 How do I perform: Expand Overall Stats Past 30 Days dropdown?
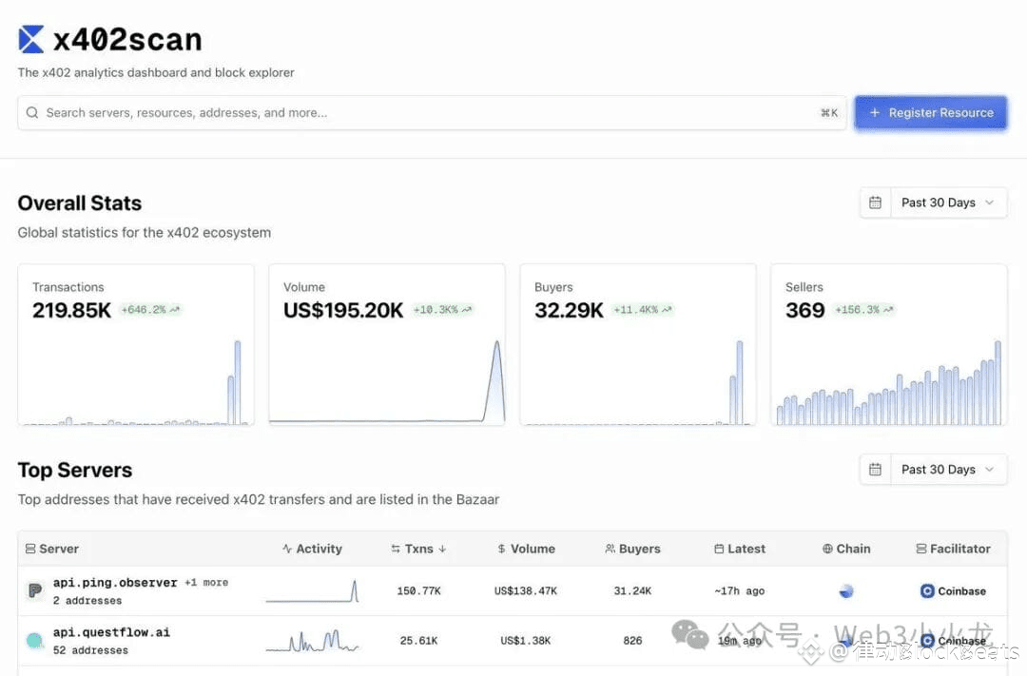tap(948, 203)
